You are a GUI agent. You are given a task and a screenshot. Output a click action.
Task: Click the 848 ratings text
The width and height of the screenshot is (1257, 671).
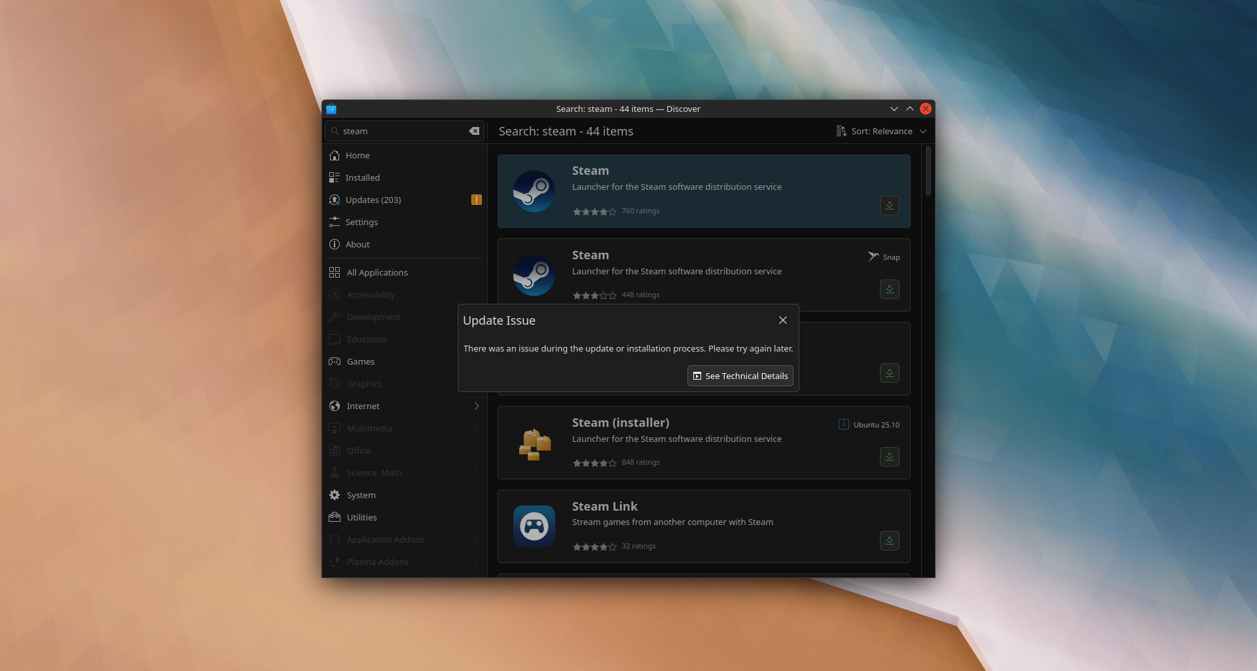[641, 462]
